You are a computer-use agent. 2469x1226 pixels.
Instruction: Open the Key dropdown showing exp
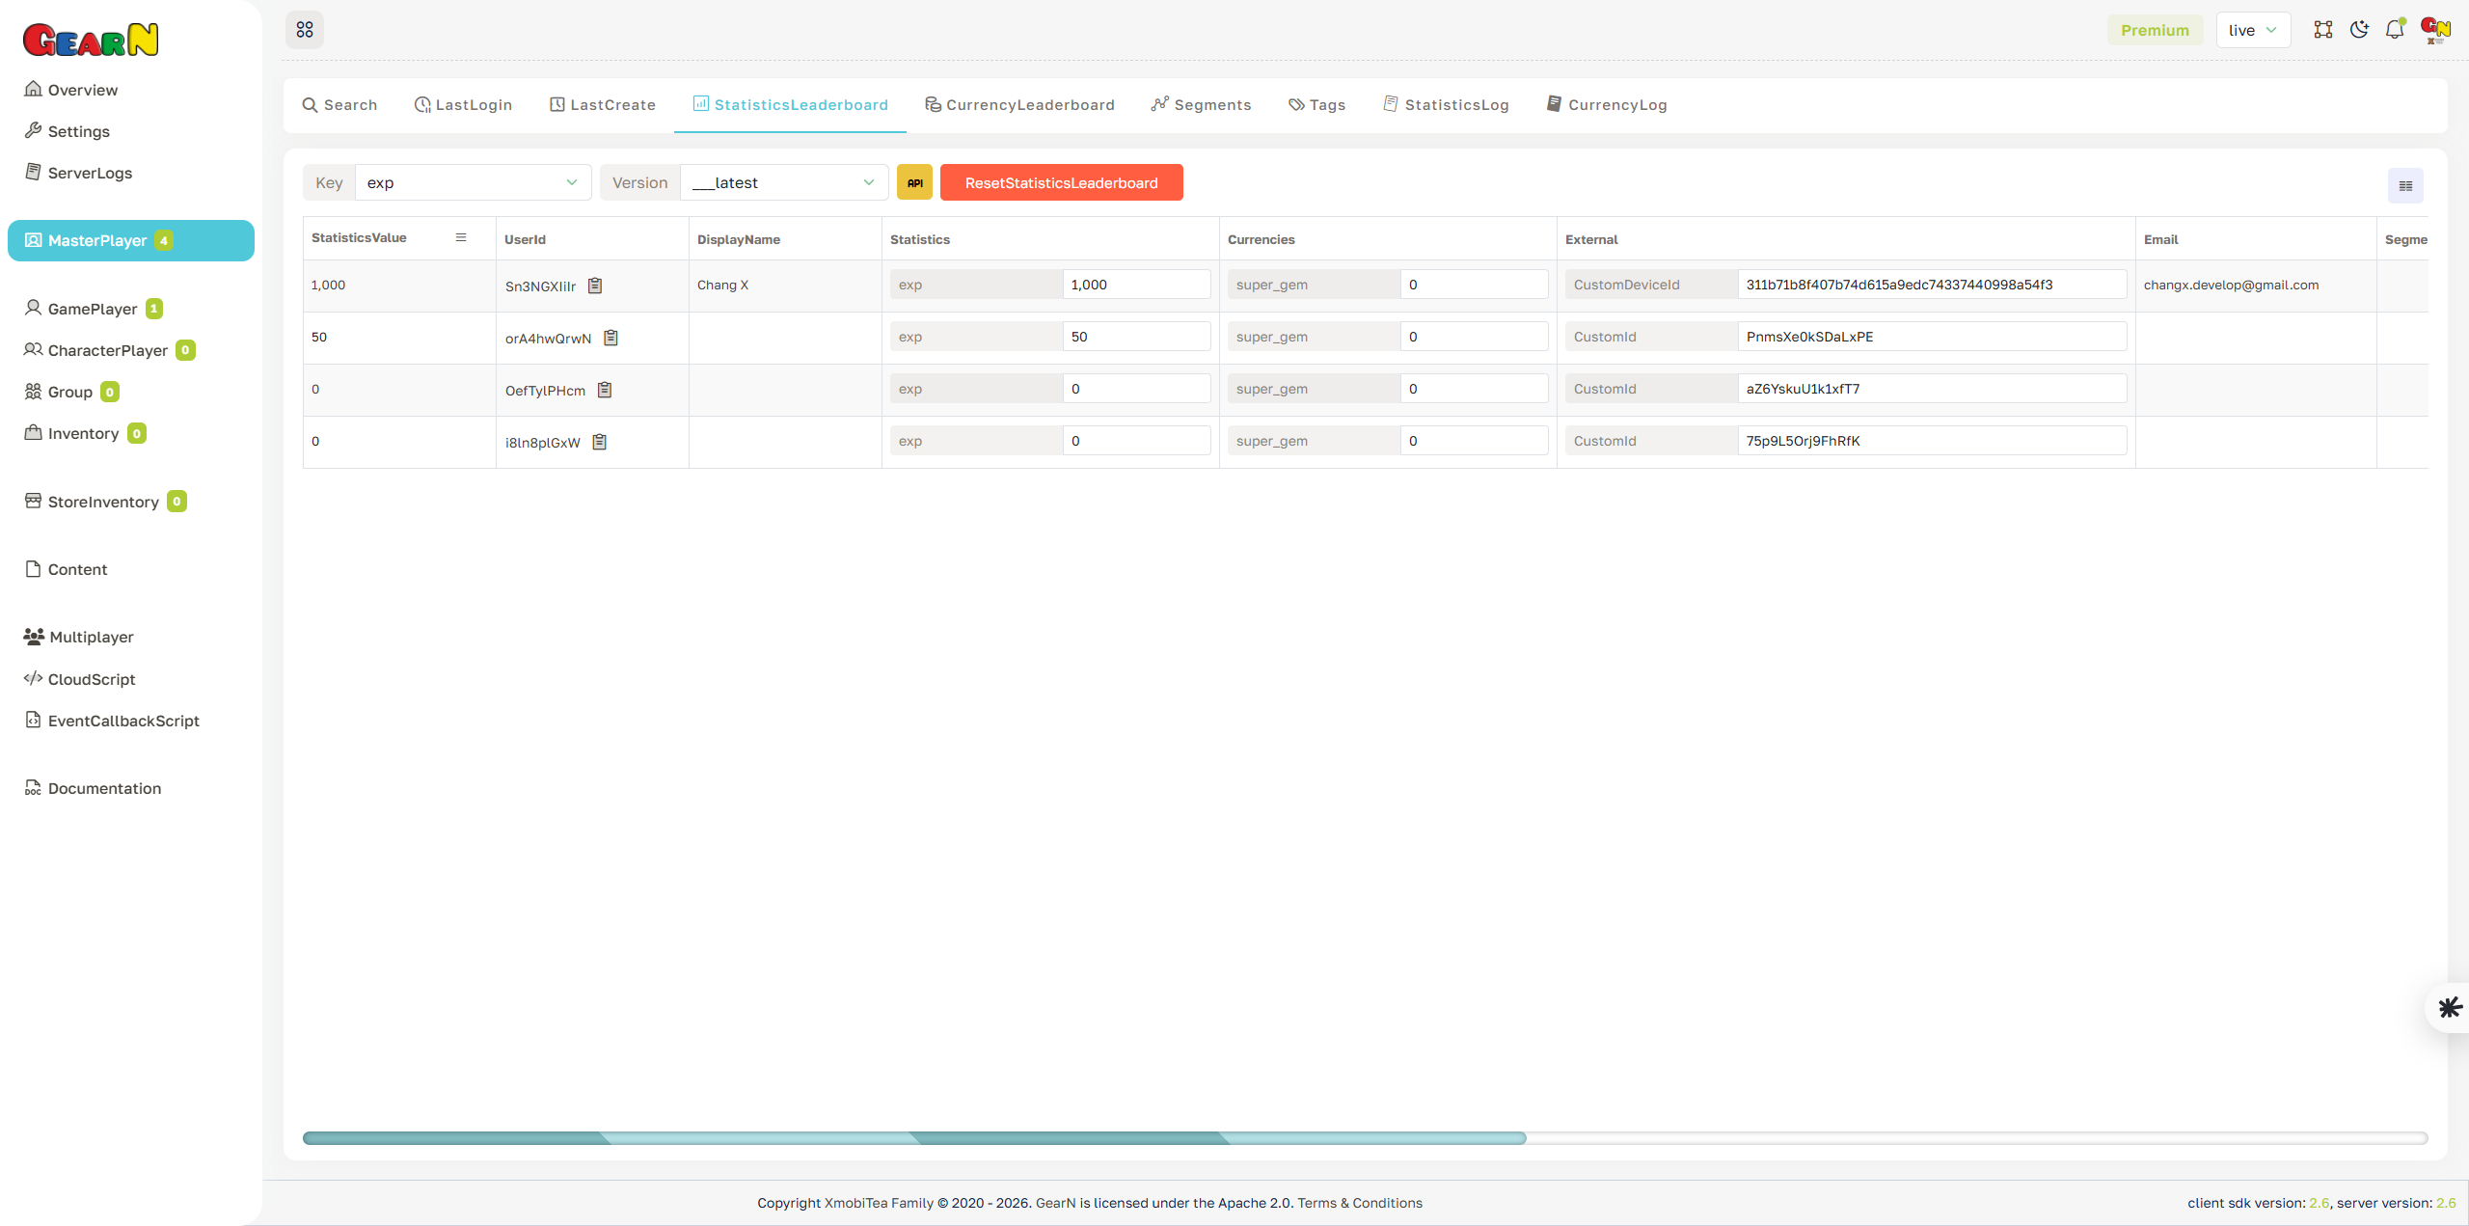click(x=472, y=181)
